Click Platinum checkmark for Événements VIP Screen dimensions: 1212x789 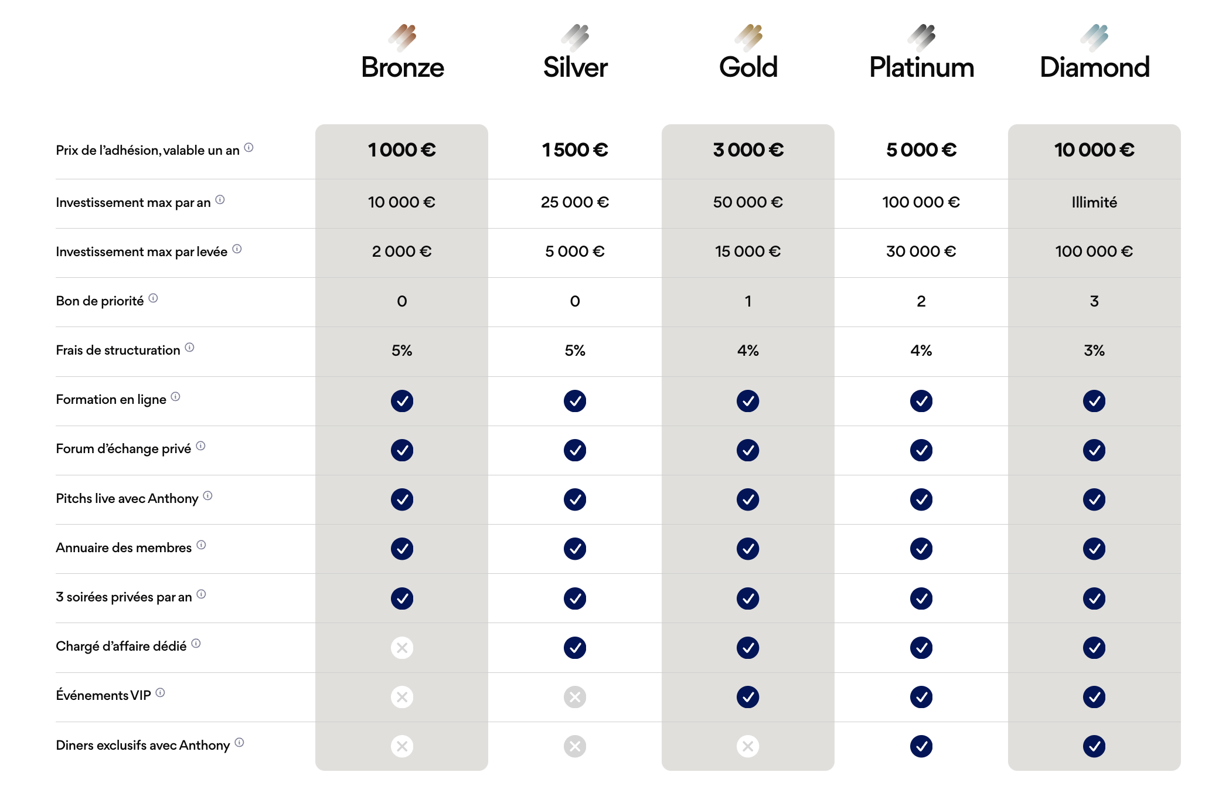(x=921, y=697)
